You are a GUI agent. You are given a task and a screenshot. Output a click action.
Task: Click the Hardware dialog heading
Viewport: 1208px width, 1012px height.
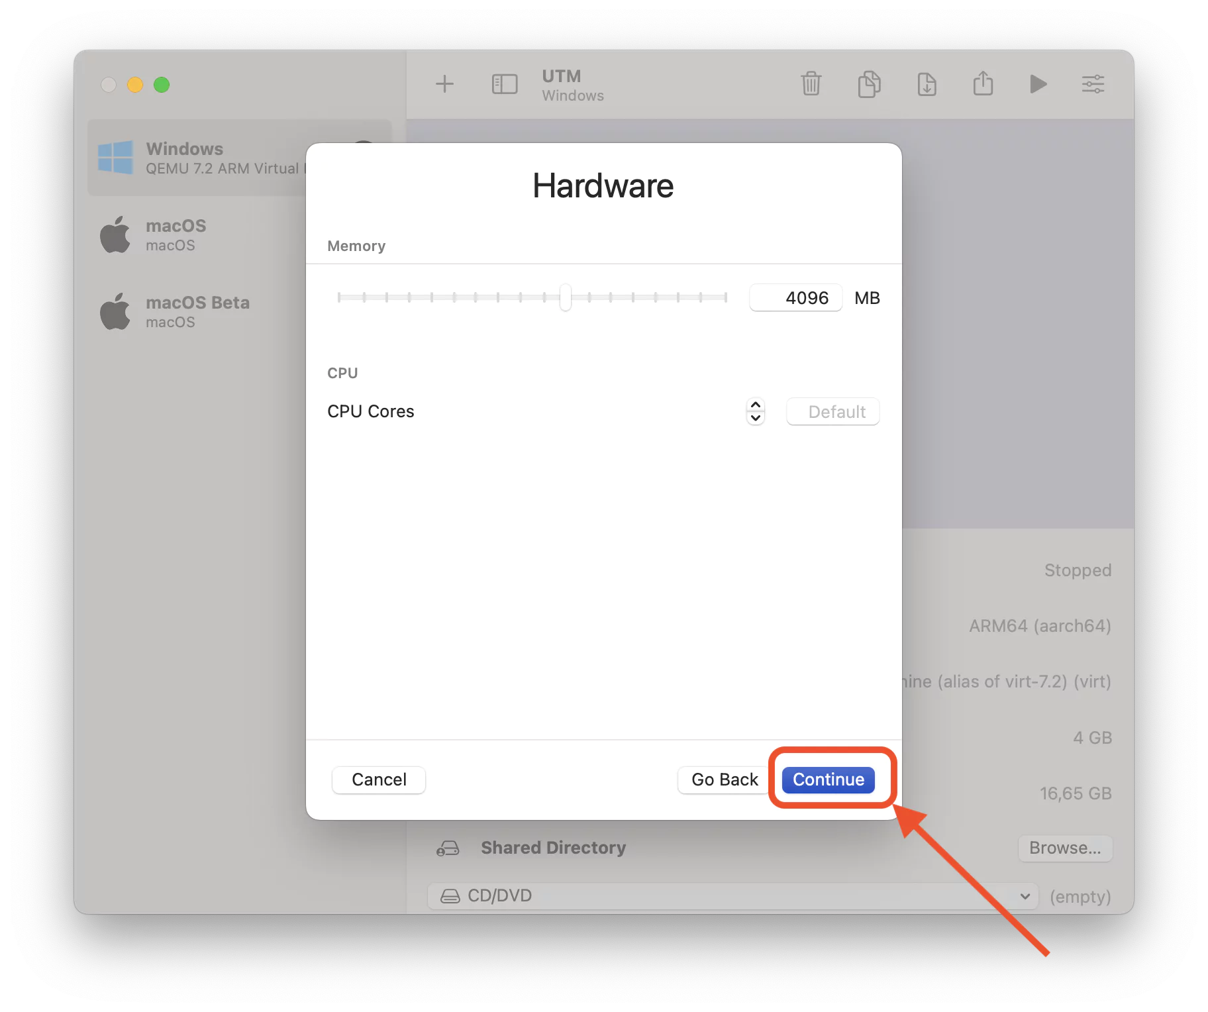(x=603, y=185)
